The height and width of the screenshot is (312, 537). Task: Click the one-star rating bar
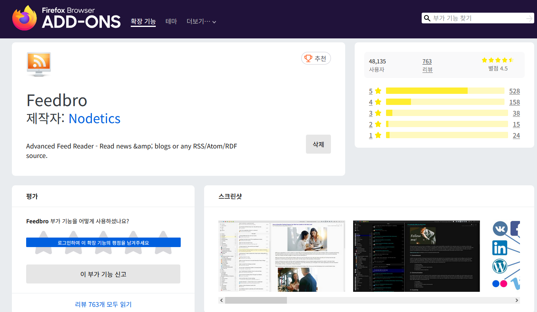pos(447,135)
